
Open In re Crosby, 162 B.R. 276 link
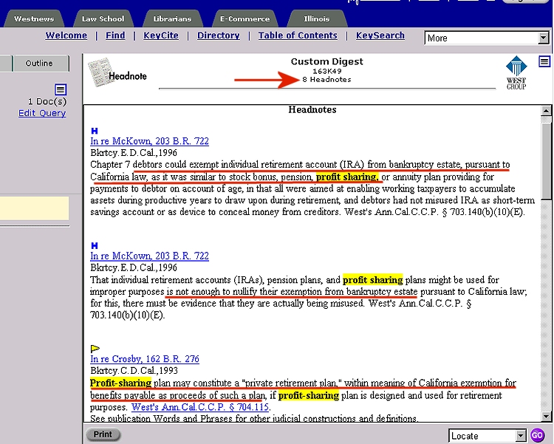[145, 359]
